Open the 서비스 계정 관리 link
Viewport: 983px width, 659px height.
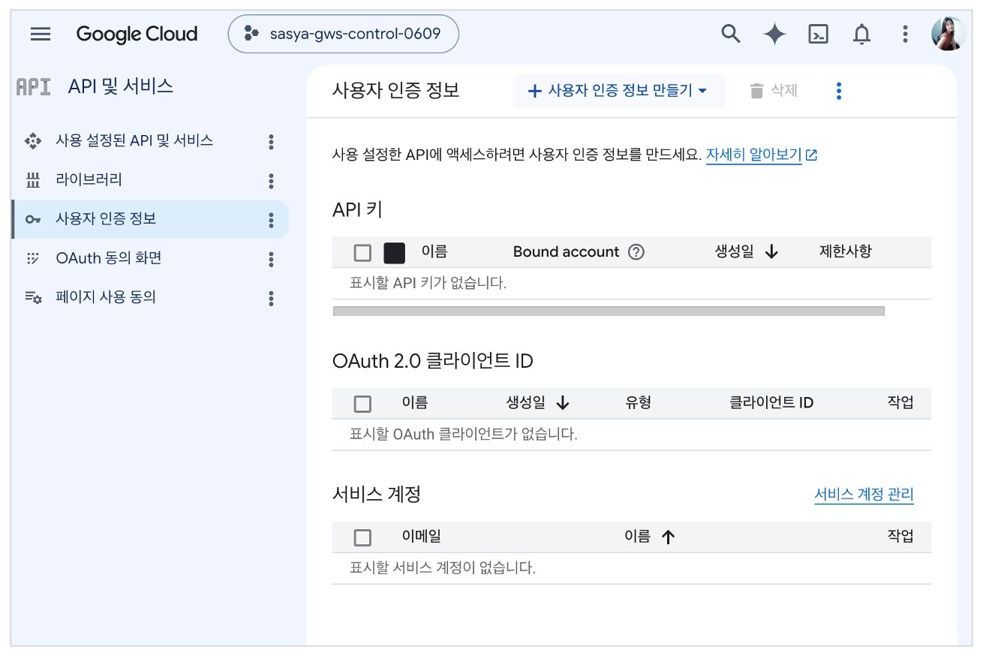point(864,495)
